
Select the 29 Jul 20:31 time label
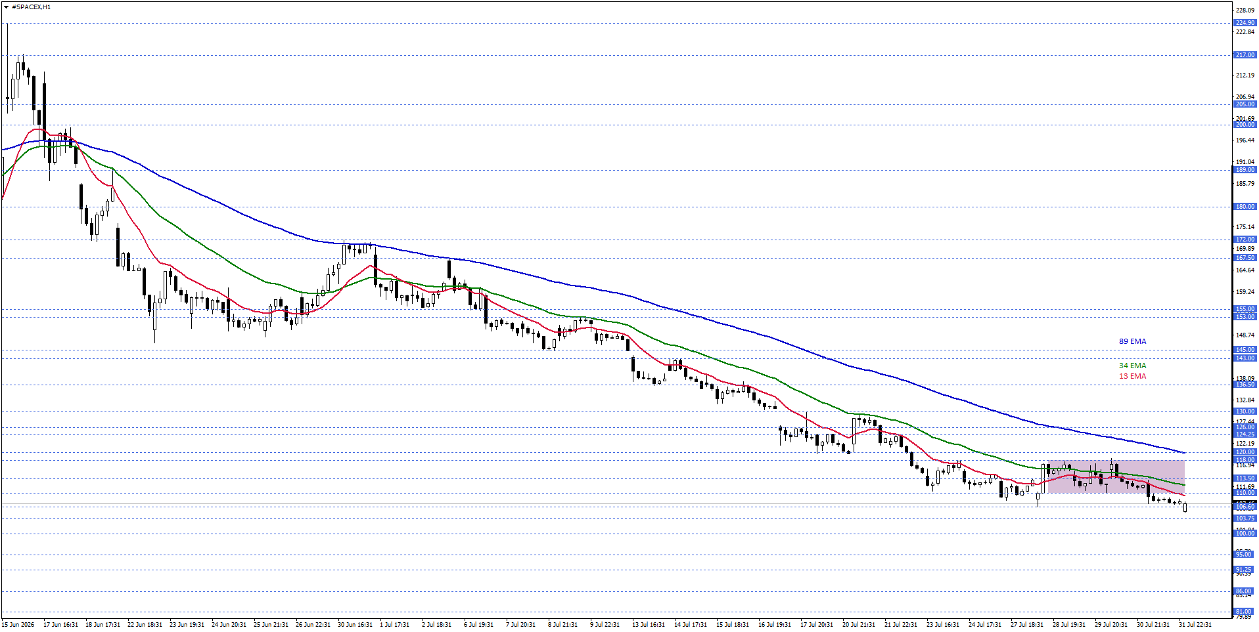(1112, 625)
